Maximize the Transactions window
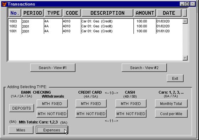This screenshot has width=199, height=140. pyautogui.click(x=187, y=4)
